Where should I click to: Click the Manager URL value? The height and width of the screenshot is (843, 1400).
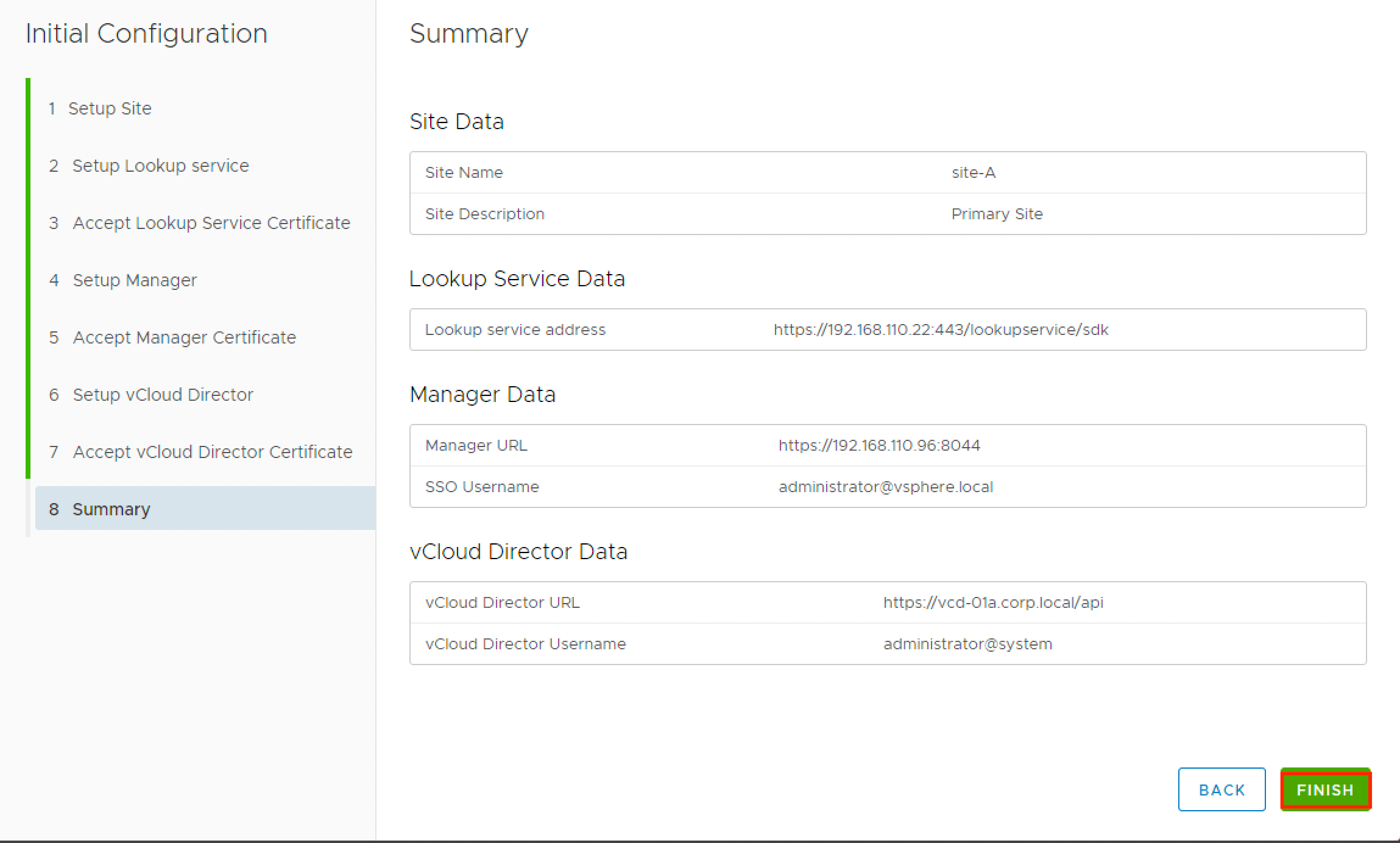click(x=879, y=446)
